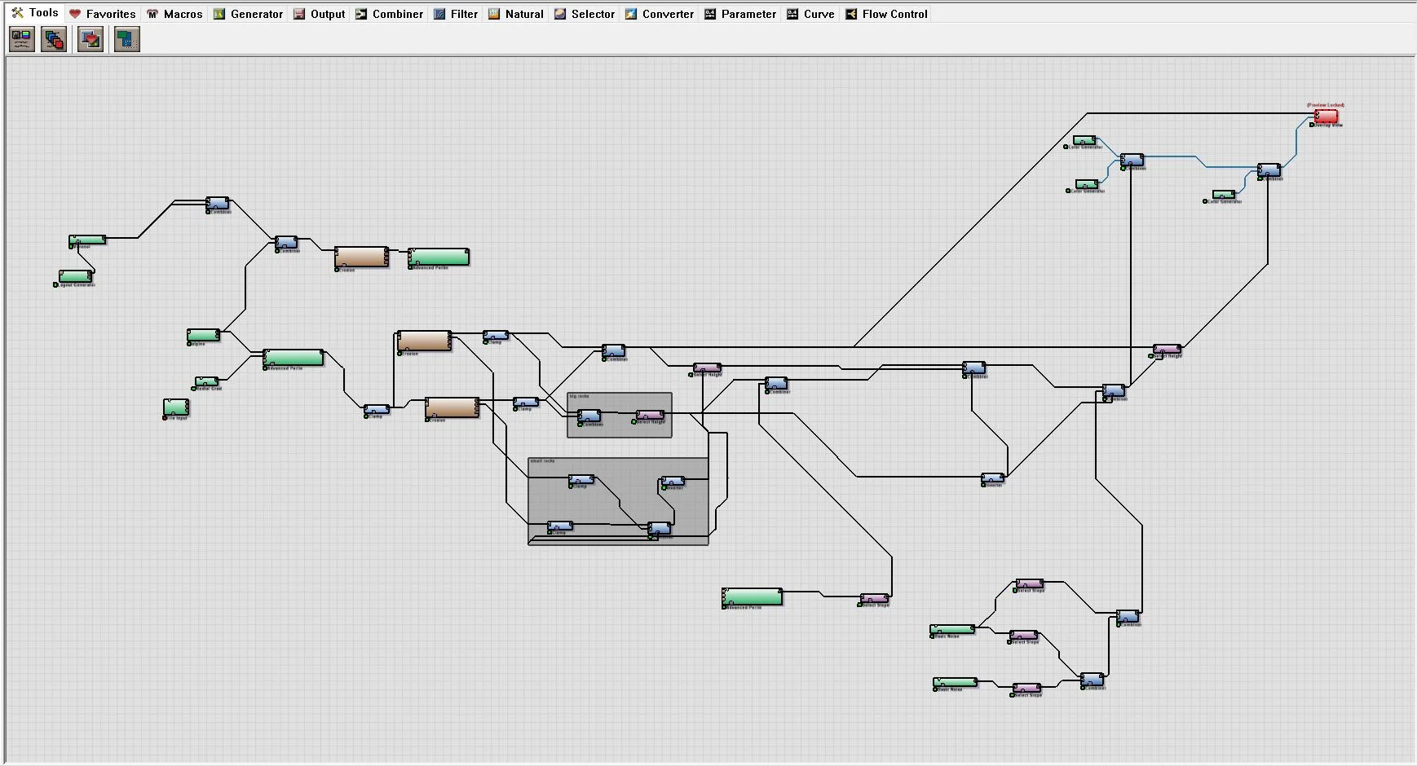
Task: Select the 'big rocks' group box title
Action: (579, 396)
